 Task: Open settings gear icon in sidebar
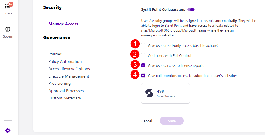8,130
